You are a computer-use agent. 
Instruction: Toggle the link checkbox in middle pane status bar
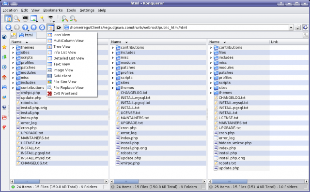(x=203, y=187)
